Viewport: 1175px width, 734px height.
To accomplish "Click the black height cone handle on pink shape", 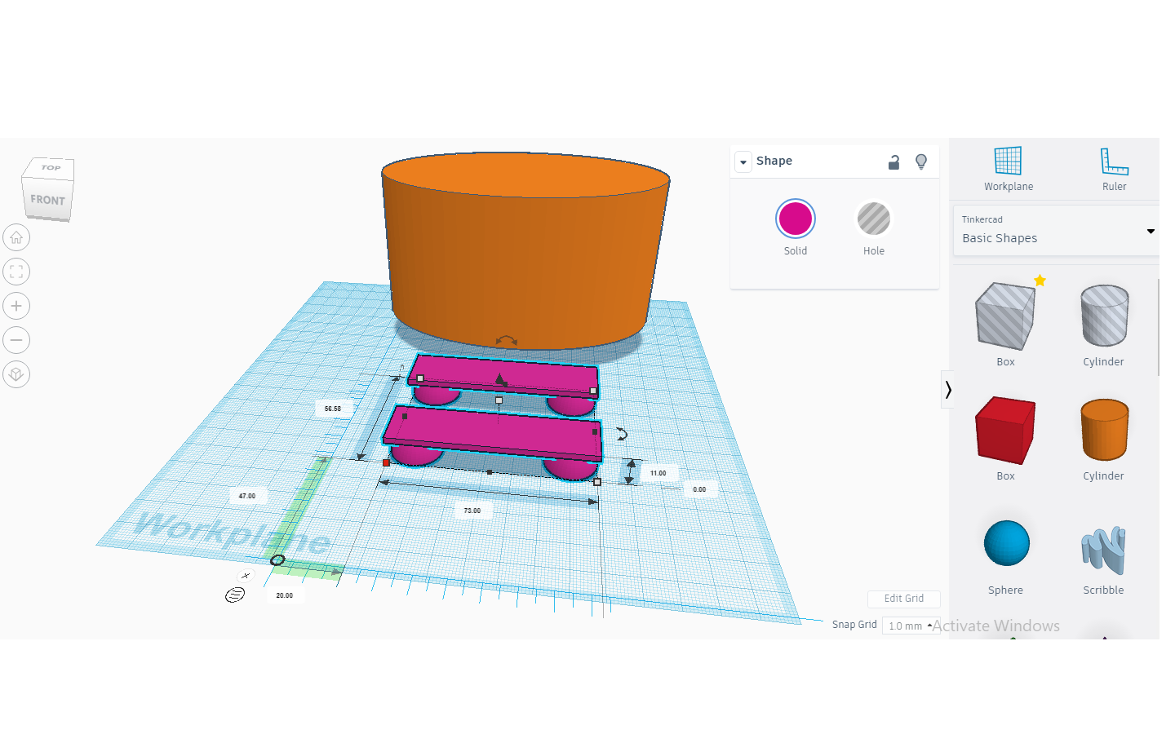I will pyautogui.click(x=500, y=379).
